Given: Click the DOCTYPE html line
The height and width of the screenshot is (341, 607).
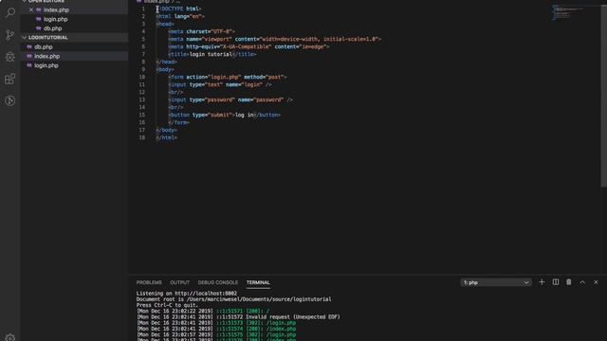Looking at the screenshot, I should [179, 9].
